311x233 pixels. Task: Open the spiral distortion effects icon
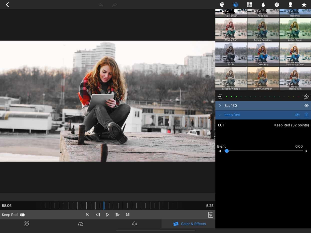[x=277, y=5]
